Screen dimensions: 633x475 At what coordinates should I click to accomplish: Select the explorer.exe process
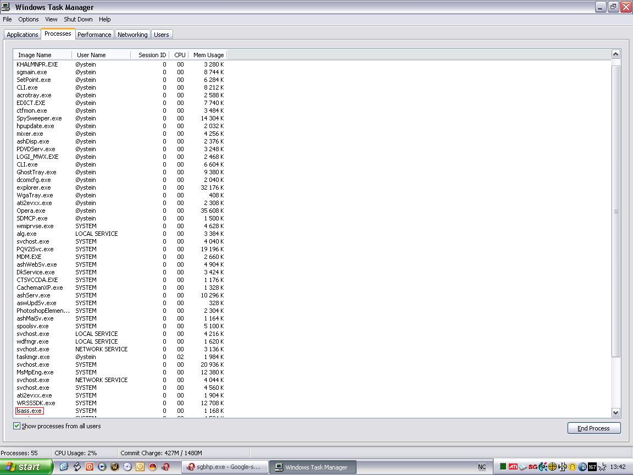pyautogui.click(x=120, y=188)
